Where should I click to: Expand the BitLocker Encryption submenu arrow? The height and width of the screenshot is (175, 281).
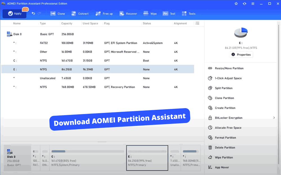[x=274, y=118]
